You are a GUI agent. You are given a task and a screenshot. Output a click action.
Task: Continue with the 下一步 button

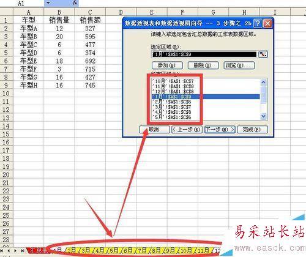pos(220,130)
